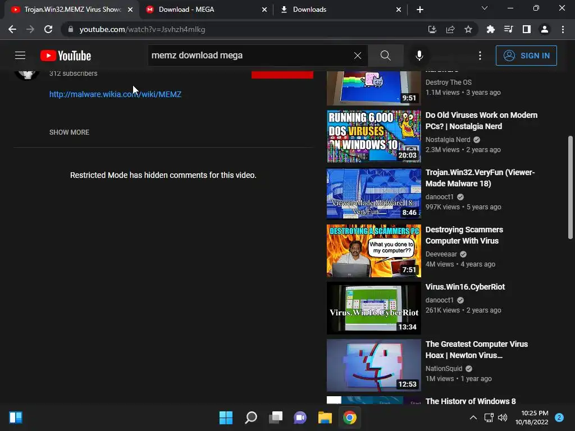Open Chrome profile avatar
The width and height of the screenshot is (575, 431).
pos(545,29)
